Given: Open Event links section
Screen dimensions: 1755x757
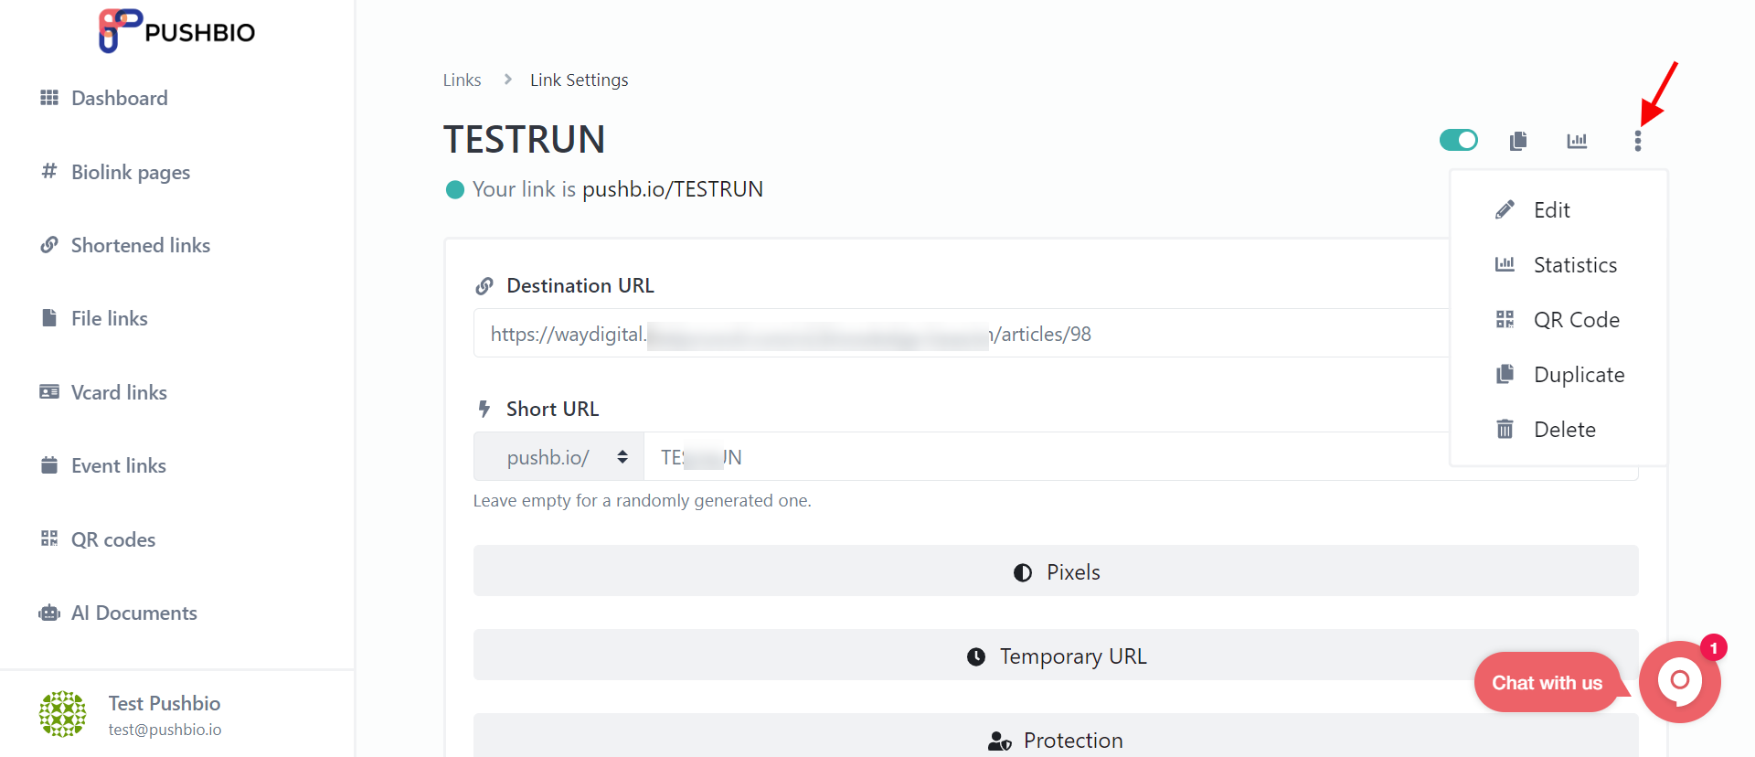Looking at the screenshot, I should click(119, 465).
